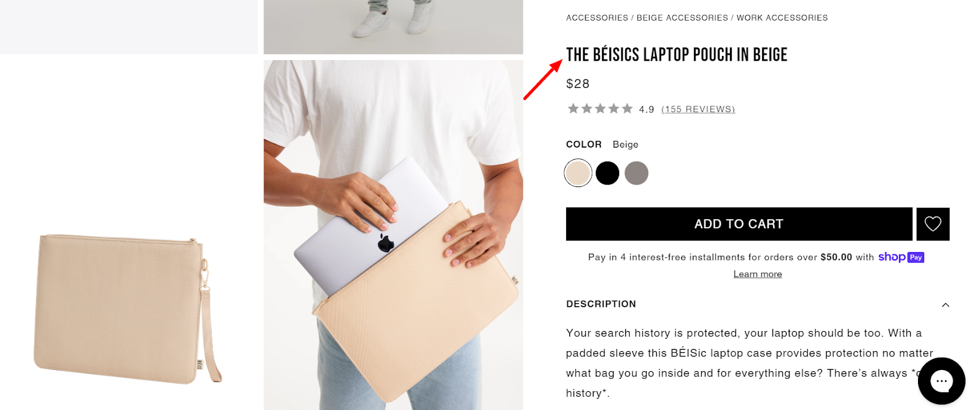This screenshot has width=974, height=410.
Task: Open the 155 Reviews link
Action: tap(698, 109)
